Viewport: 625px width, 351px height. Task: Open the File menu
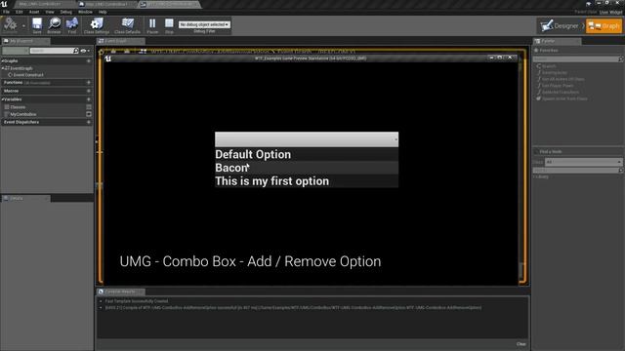pyautogui.click(x=7, y=12)
